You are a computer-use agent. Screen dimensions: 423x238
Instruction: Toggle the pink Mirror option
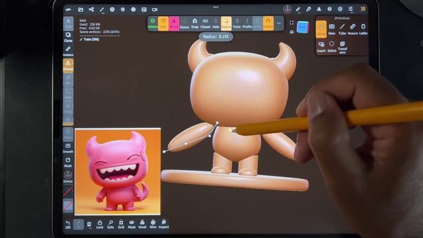tap(174, 24)
